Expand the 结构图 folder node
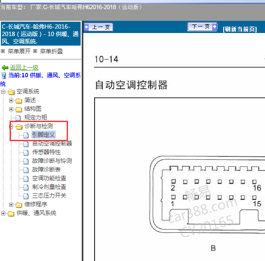 coord(11,109)
